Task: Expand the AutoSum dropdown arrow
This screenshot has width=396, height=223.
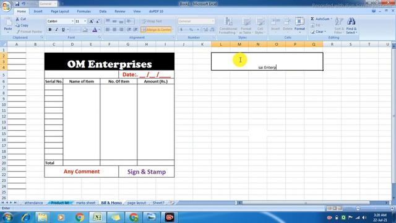Action: 332,19
